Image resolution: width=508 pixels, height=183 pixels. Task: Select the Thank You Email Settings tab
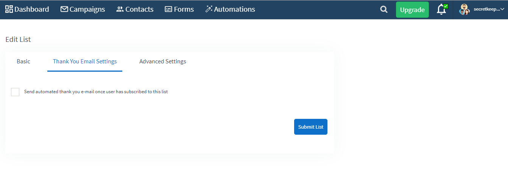pyautogui.click(x=85, y=61)
